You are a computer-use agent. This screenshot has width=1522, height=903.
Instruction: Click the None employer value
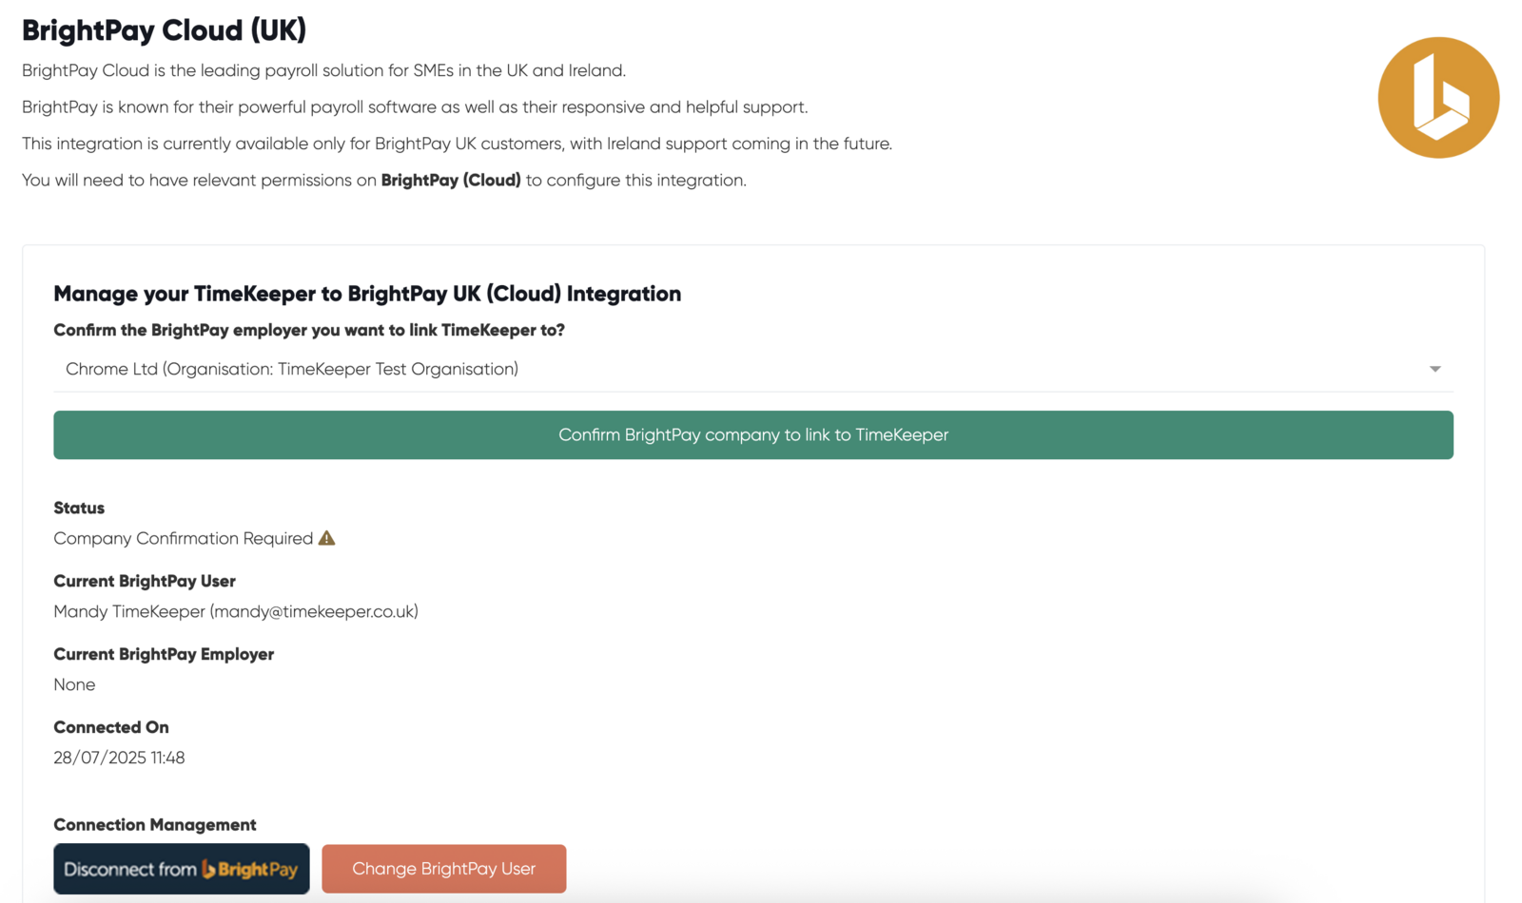coord(74,684)
